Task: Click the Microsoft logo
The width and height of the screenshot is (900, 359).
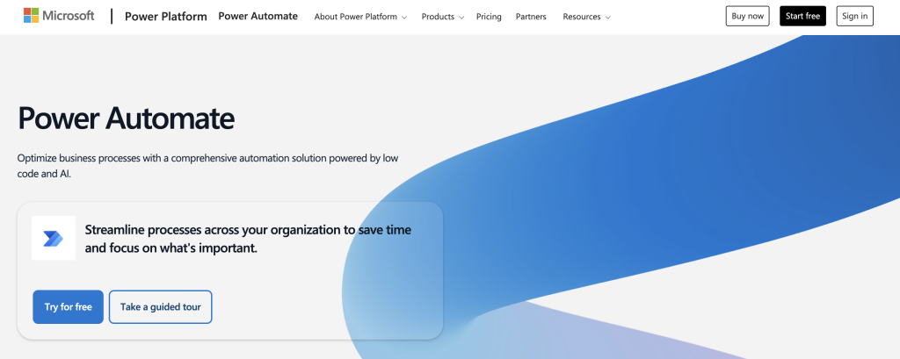Action: [x=59, y=16]
